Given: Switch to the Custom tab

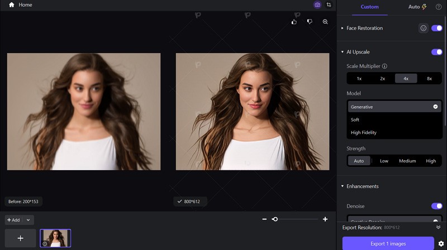Looking at the screenshot, I should click(370, 7).
